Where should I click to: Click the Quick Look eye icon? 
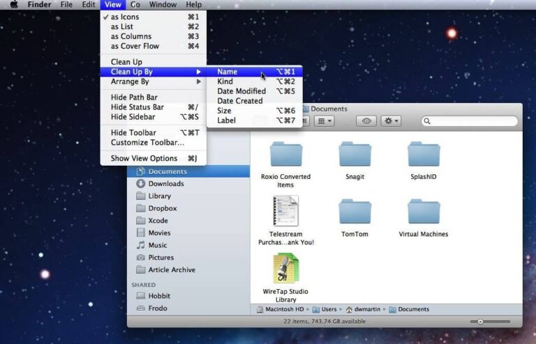(366, 121)
